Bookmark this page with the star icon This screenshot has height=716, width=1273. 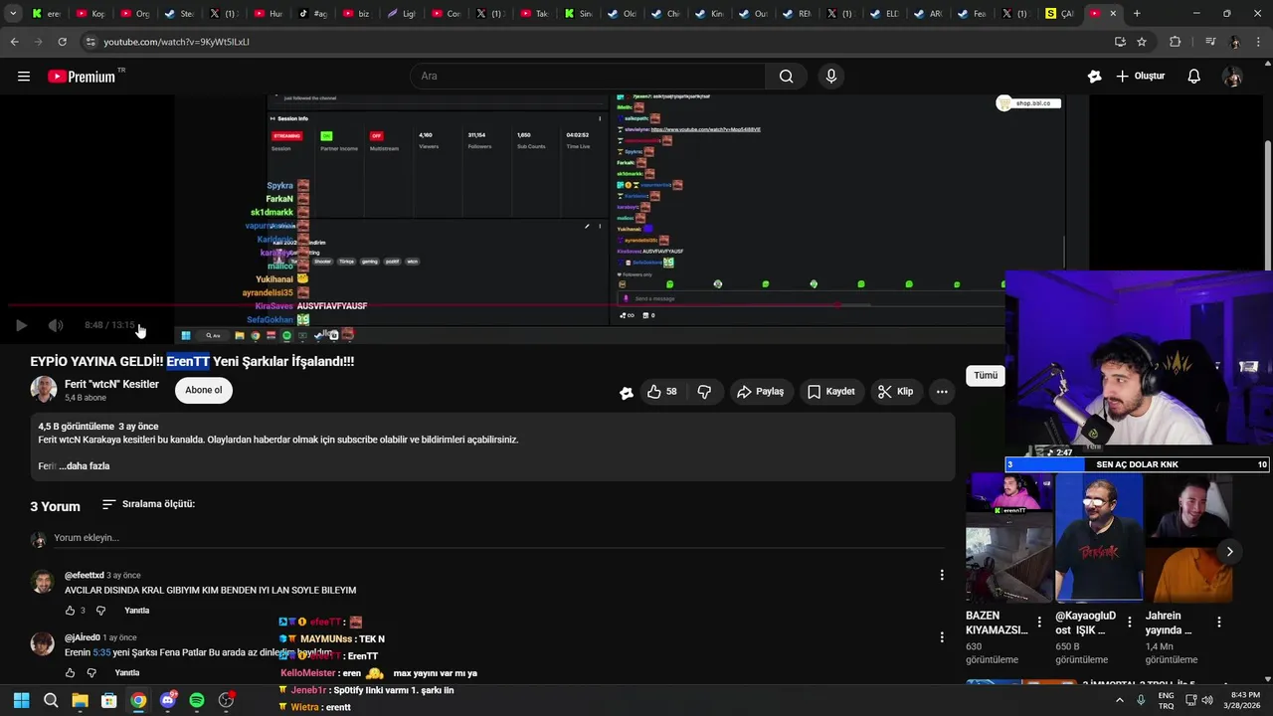tap(1142, 42)
